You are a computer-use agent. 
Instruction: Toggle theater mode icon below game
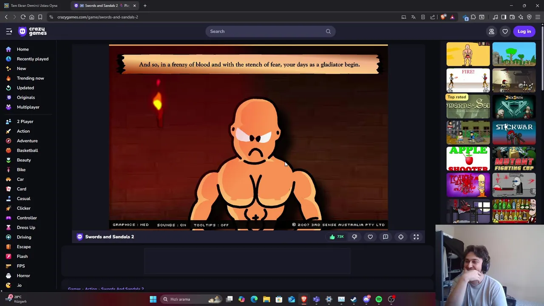tap(401, 237)
